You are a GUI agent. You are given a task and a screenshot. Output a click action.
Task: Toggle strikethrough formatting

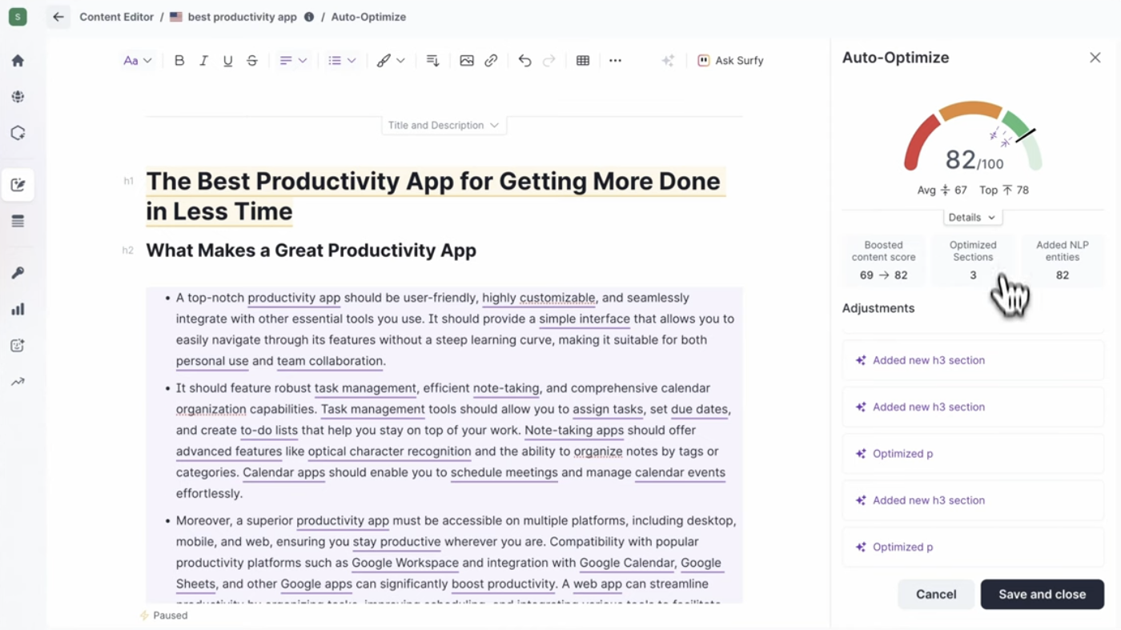(x=252, y=61)
